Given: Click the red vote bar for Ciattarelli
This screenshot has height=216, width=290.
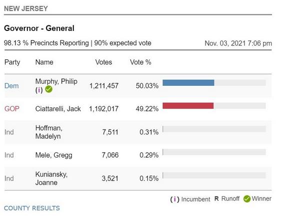Looking at the screenshot, I should (x=188, y=106).
